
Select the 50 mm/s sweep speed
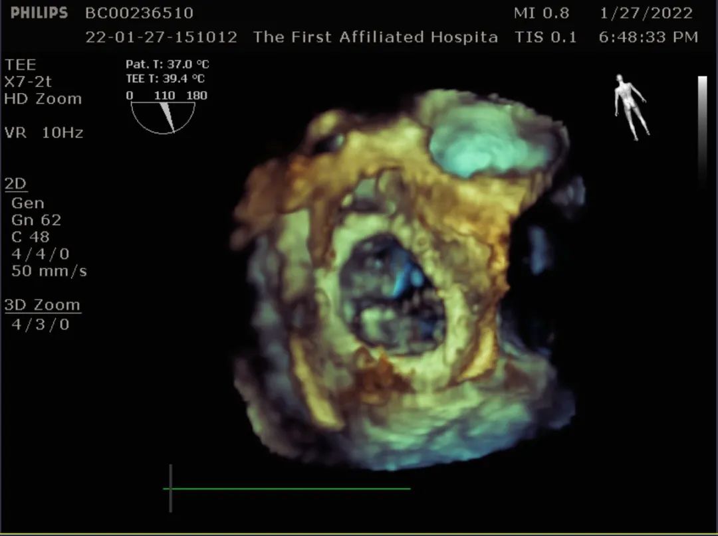coord(49,271)
